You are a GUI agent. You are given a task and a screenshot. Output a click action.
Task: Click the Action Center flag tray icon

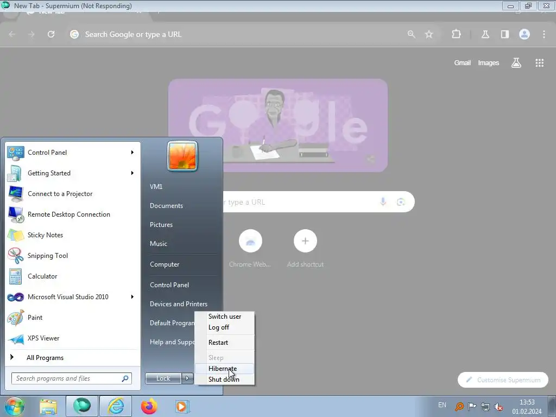(x=472, y=406)
